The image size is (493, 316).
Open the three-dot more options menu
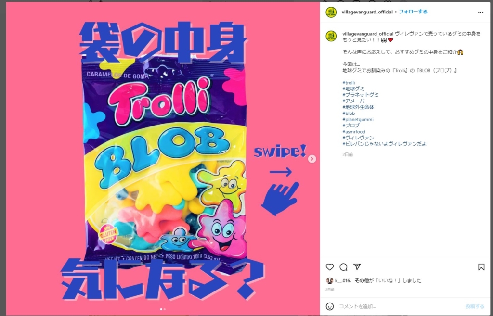click(x=480, y=12)
